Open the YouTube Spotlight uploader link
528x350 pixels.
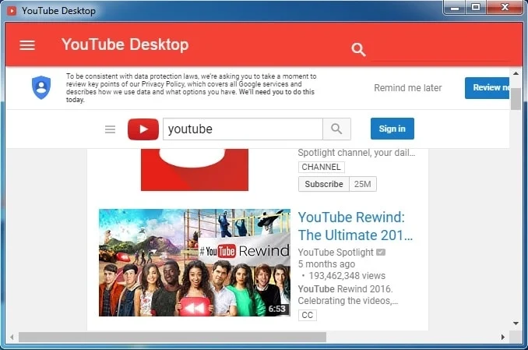336,253
